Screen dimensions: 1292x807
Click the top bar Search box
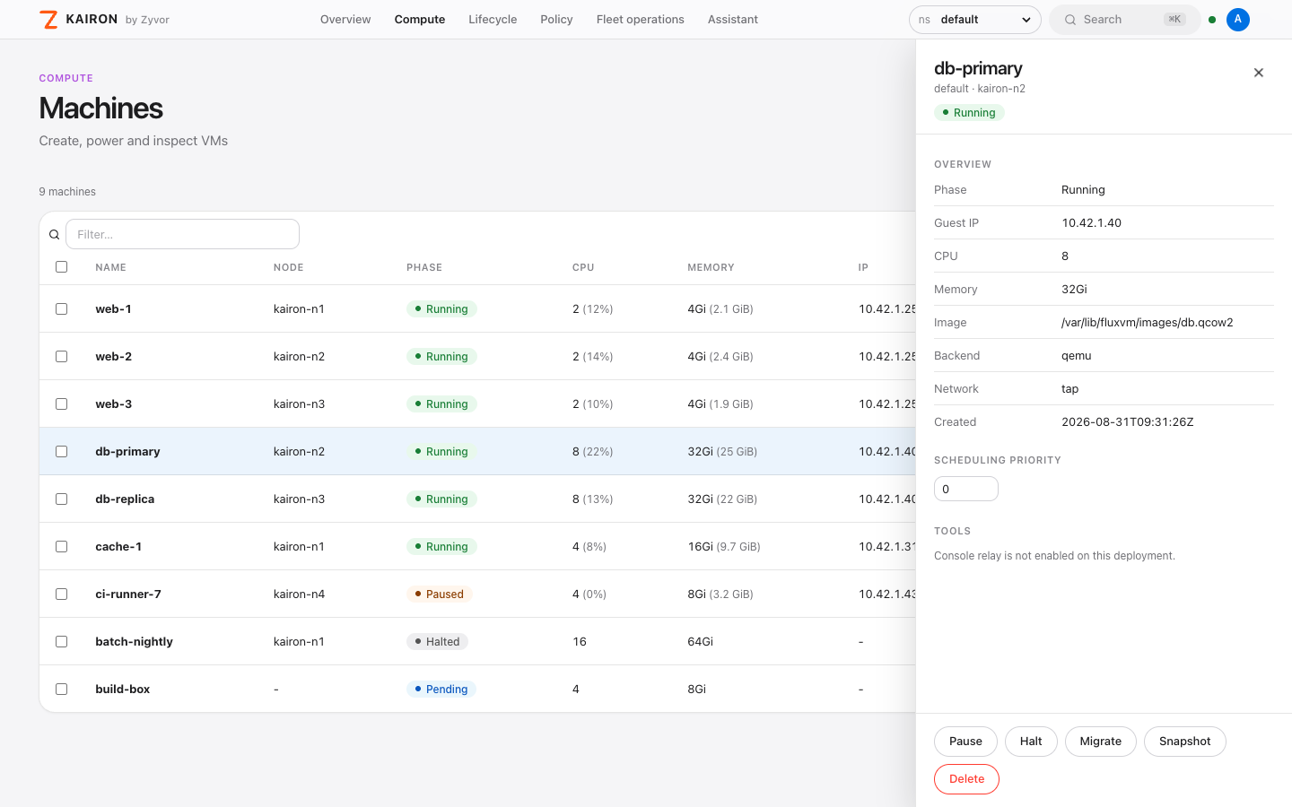pyautogui.click(x=1125, y=20)
